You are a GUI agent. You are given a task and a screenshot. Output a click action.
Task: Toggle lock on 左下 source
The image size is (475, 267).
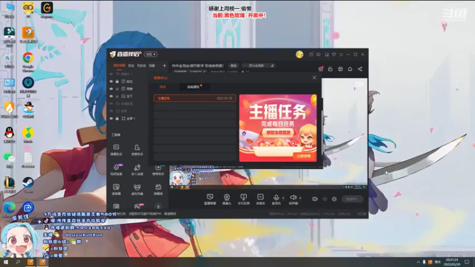point(117,96)
